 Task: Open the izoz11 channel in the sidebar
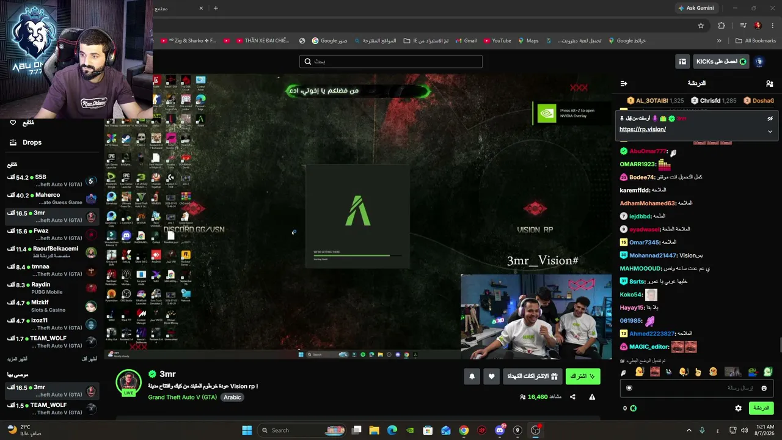point(52,324)
